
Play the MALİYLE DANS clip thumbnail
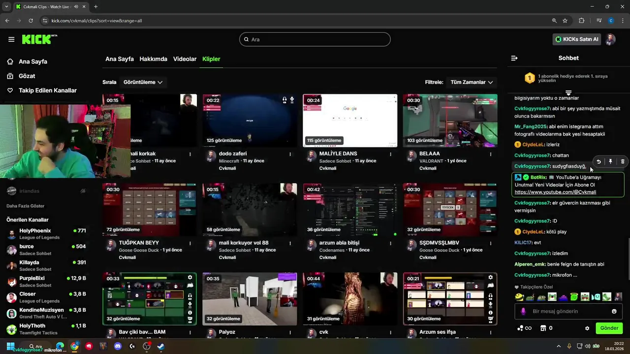[x=350, y=120]
